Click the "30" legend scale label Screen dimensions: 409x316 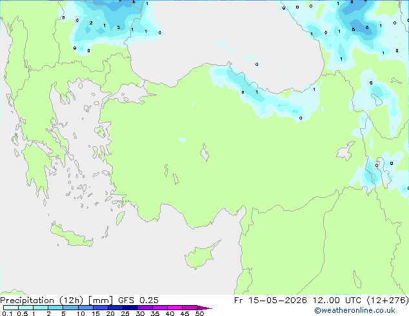pos(140,313)
